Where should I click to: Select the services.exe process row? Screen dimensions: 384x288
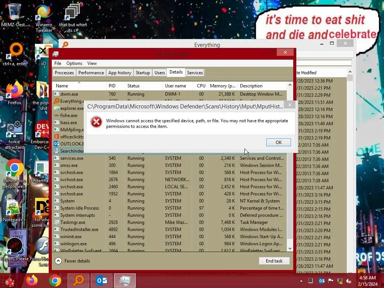pos(169,158)
